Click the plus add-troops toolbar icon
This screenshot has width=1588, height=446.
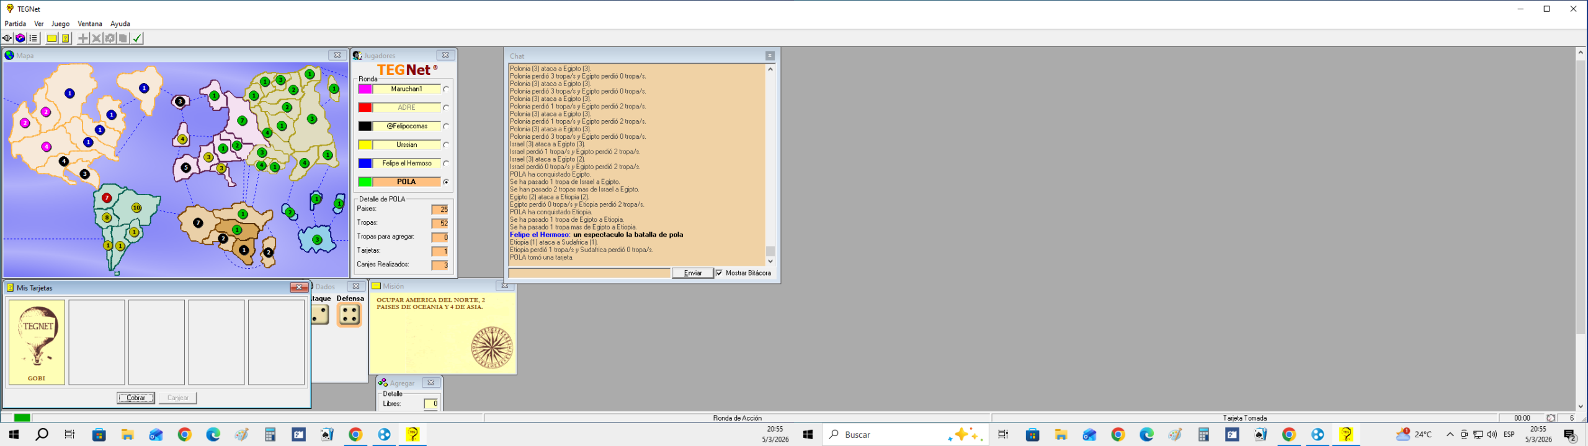[x=83, y=38]
